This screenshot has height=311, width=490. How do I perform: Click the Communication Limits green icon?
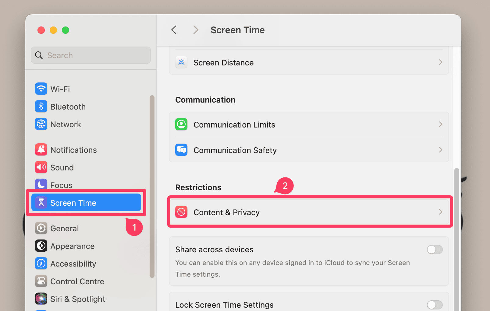(x=181, y=124)
